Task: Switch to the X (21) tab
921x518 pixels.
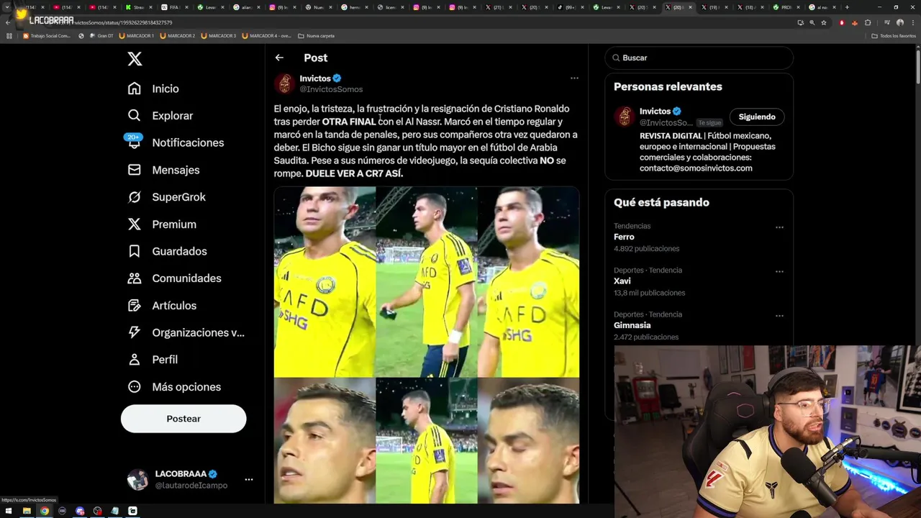Action: (499, 7)
